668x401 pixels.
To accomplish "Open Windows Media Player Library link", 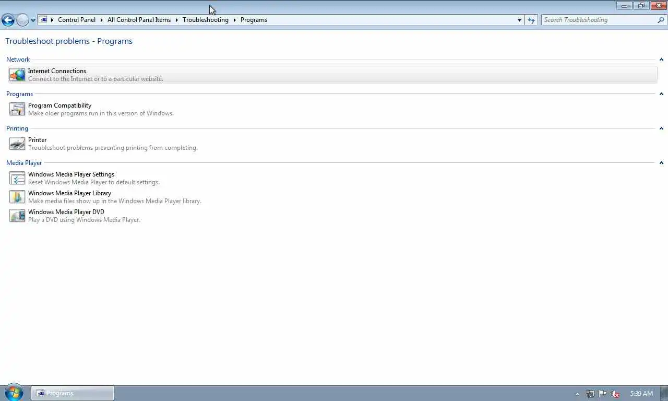I will point(69,193).
